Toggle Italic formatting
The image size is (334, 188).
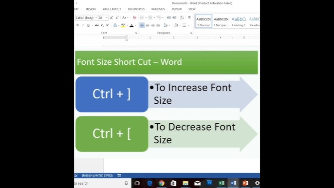pyautogui.click(x=83, y=25)
